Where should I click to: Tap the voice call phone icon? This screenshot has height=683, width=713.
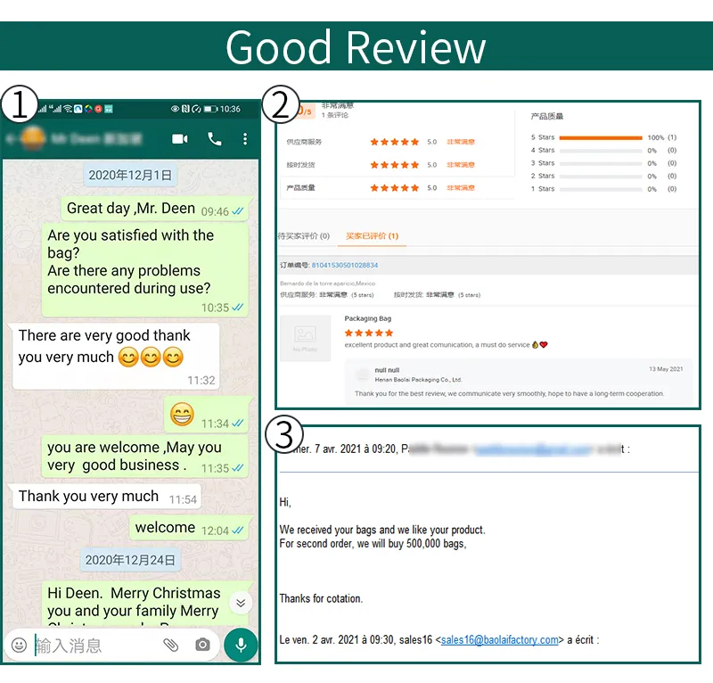coord(215,139)
